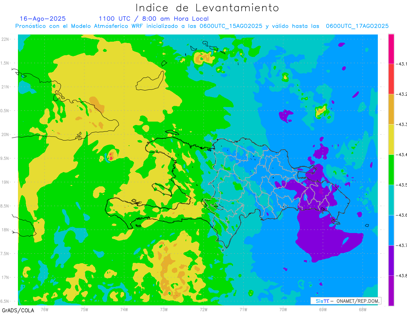407x314 pixels.
Task: Pick the magenta segment atop the color bar
Action: click(391, 49)
